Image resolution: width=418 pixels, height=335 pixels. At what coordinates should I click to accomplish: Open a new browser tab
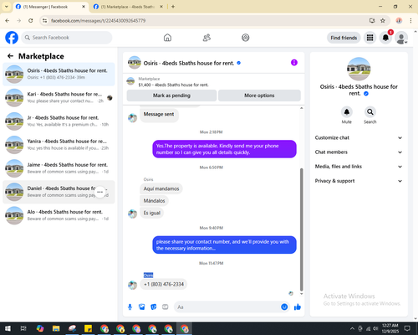click(x=173, y=7)
